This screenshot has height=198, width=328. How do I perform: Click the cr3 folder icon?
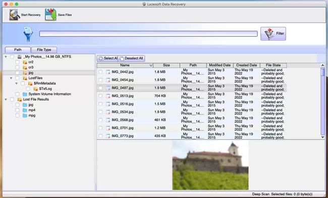click(x=25, y=68)
